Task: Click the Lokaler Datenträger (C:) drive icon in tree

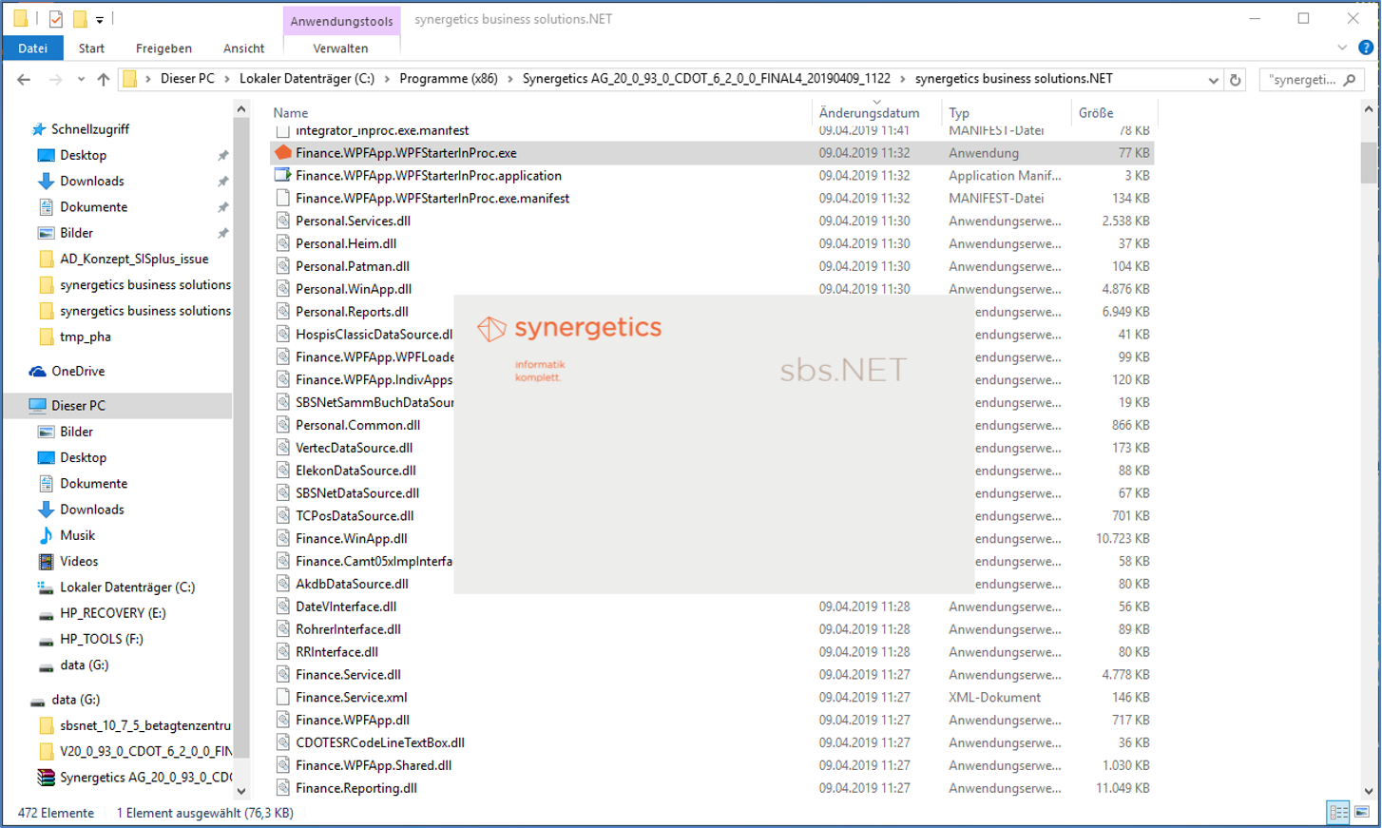Action: tap(46, 587)
